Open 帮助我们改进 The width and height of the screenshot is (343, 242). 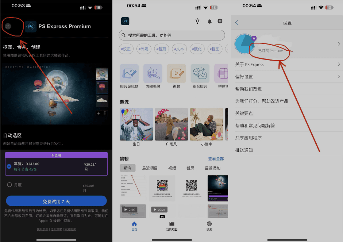(x=287, y=89)
